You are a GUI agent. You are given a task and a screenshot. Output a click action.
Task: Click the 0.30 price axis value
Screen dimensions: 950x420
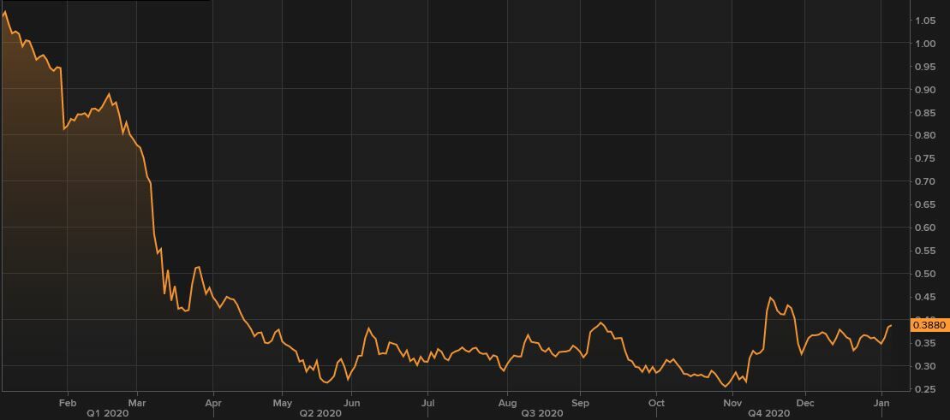[x=924, y=366]
